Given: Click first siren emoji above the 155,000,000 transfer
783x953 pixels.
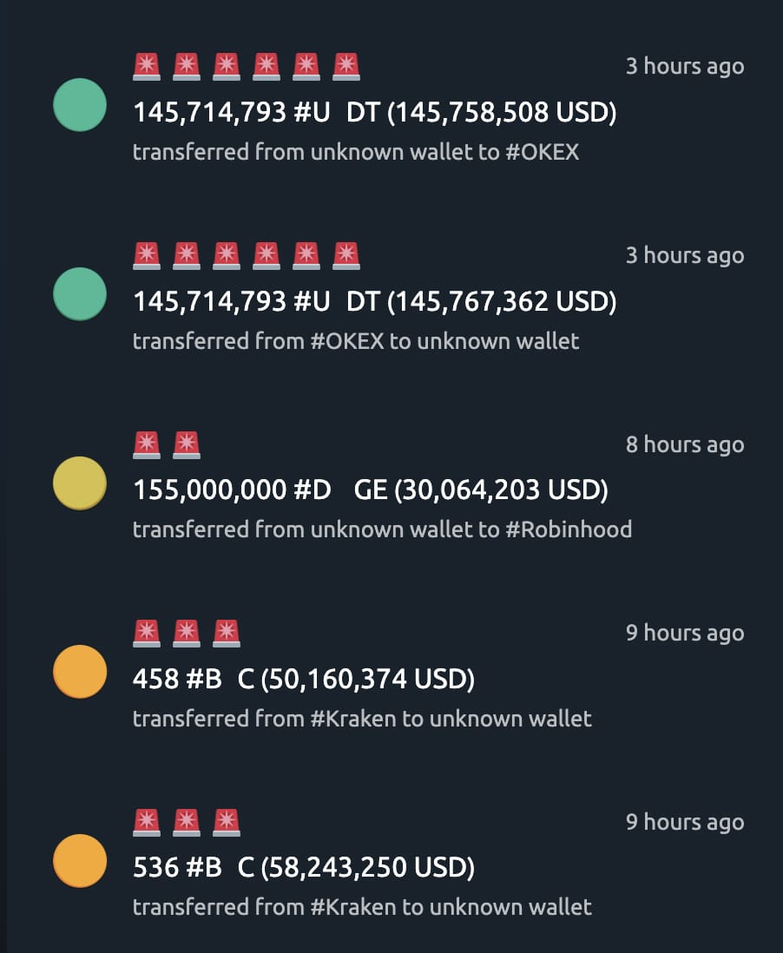Looking at the screenshot, I should [147, 445].
